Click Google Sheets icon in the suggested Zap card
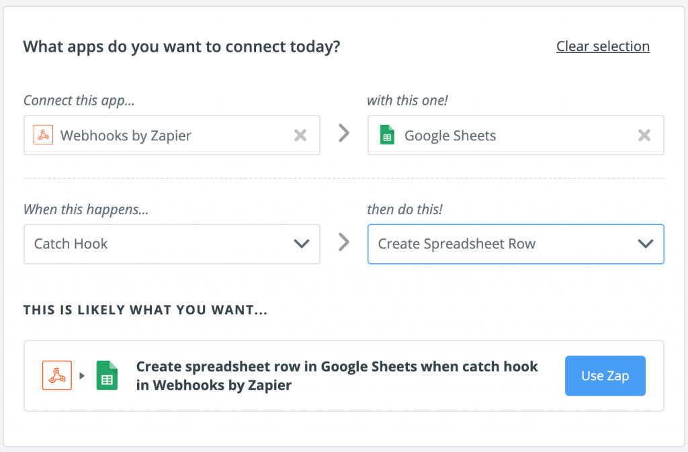The height and width of the screenshot is (452, 688). (107, 375)
